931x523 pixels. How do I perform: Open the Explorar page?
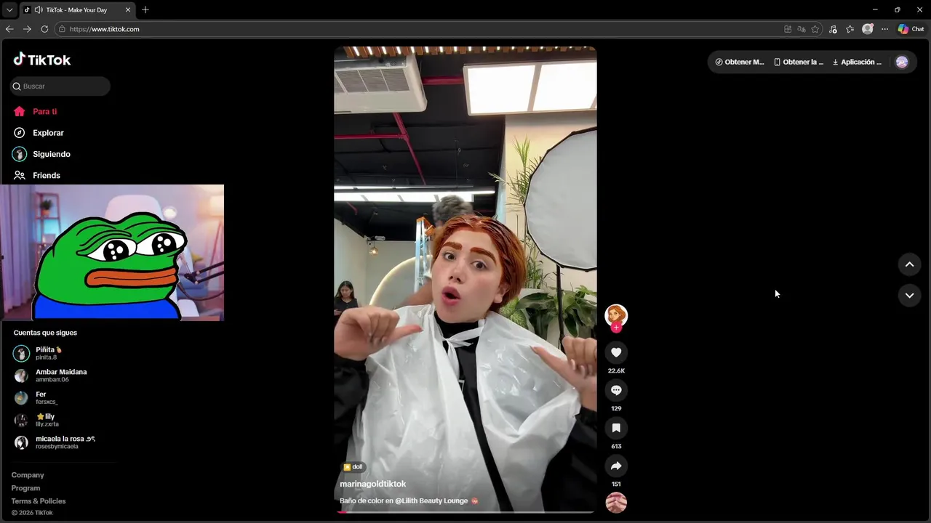point(39,133)
